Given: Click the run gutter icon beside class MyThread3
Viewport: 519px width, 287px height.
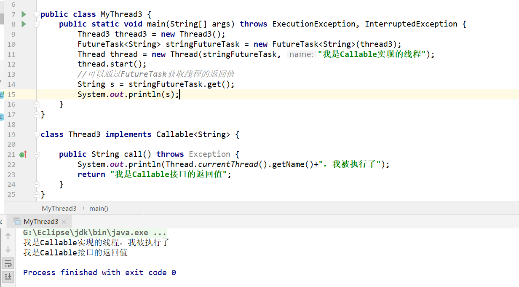Looking at the screenshot, I should coord(24,14).
